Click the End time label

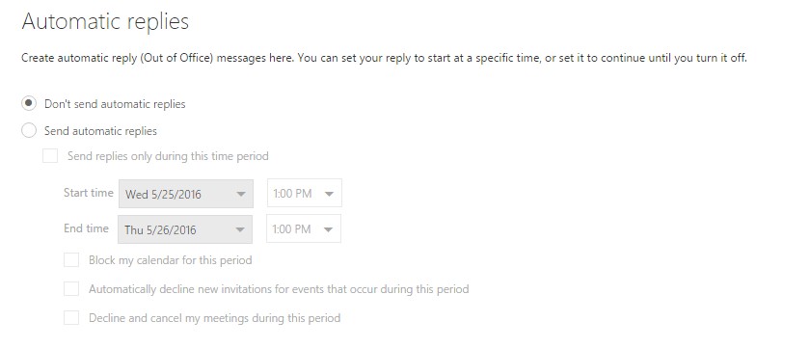click(x=86, y=228)
